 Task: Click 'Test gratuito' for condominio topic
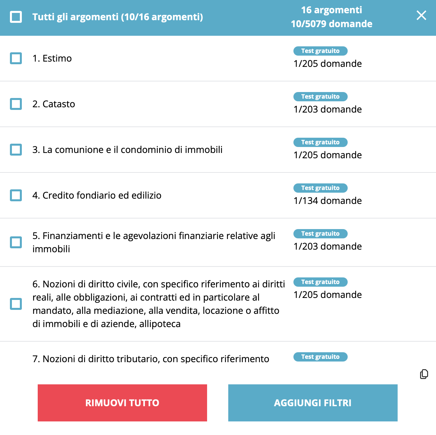coord(320,142)
